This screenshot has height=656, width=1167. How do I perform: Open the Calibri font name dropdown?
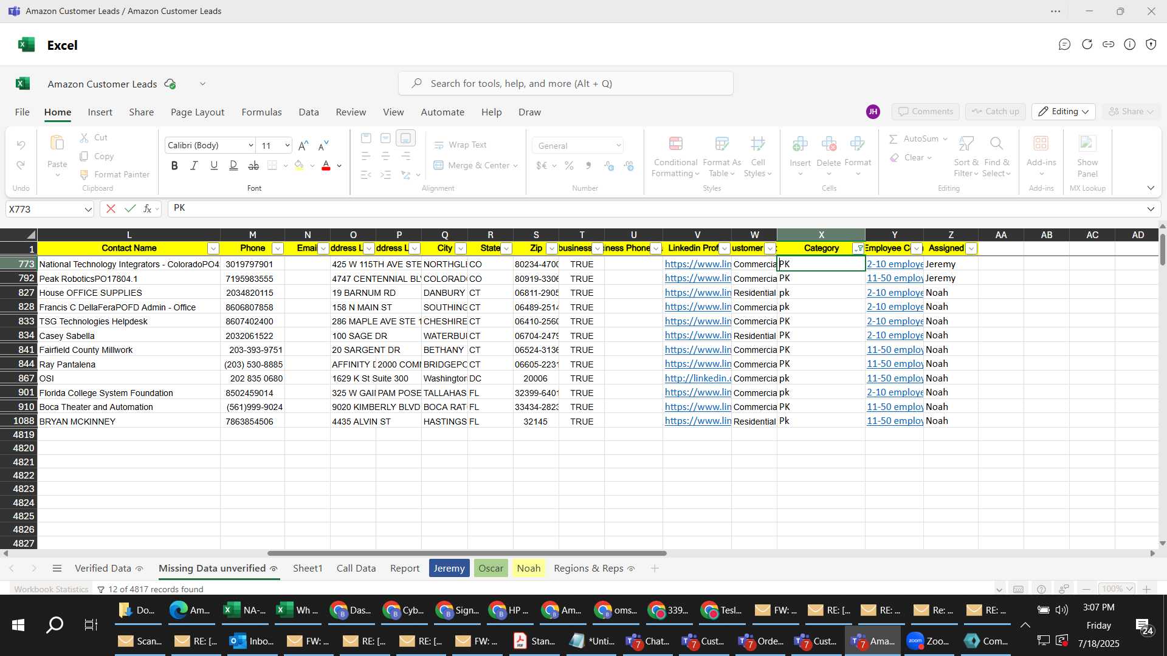250,145
